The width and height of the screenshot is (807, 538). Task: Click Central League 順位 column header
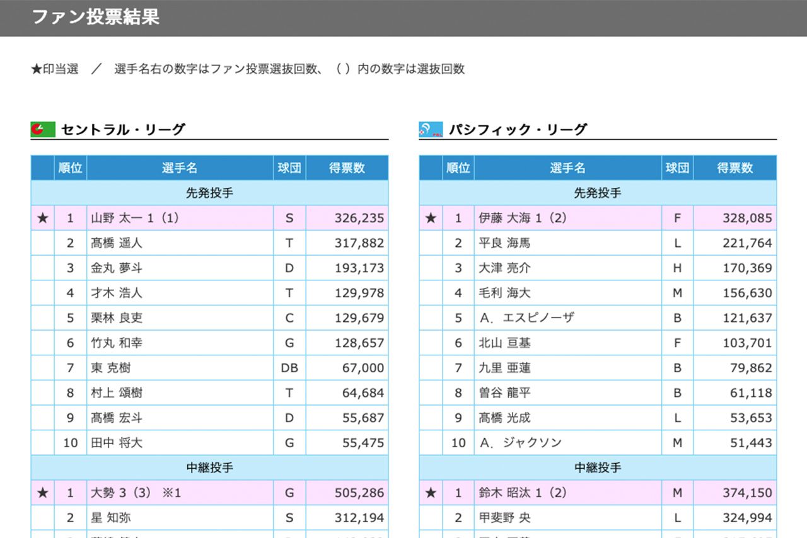pos(71,168)
